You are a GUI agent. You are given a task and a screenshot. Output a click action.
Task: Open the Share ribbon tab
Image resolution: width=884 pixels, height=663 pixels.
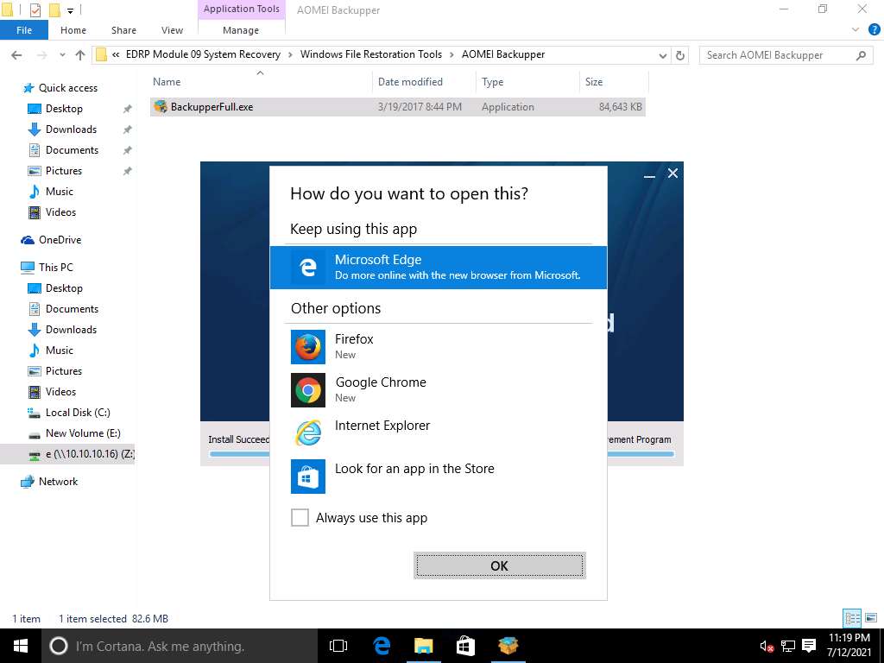[x=123, y=30]
